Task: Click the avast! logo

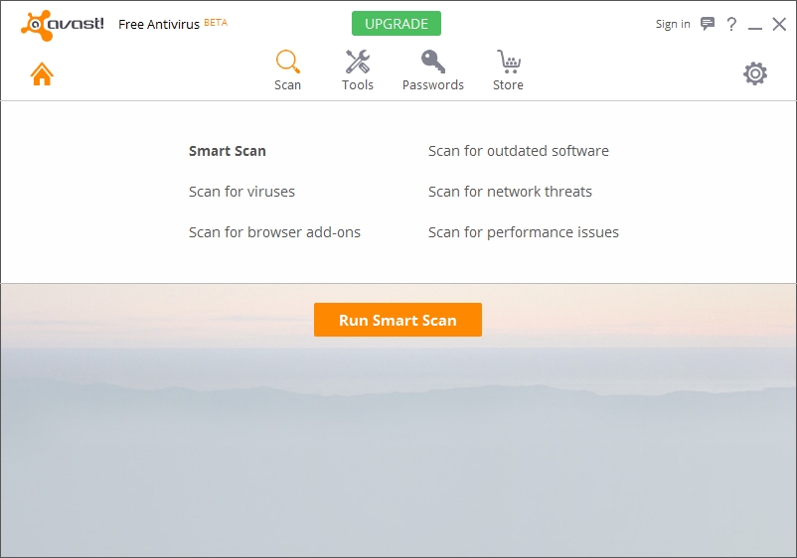Action: click(x=62, y=24)
